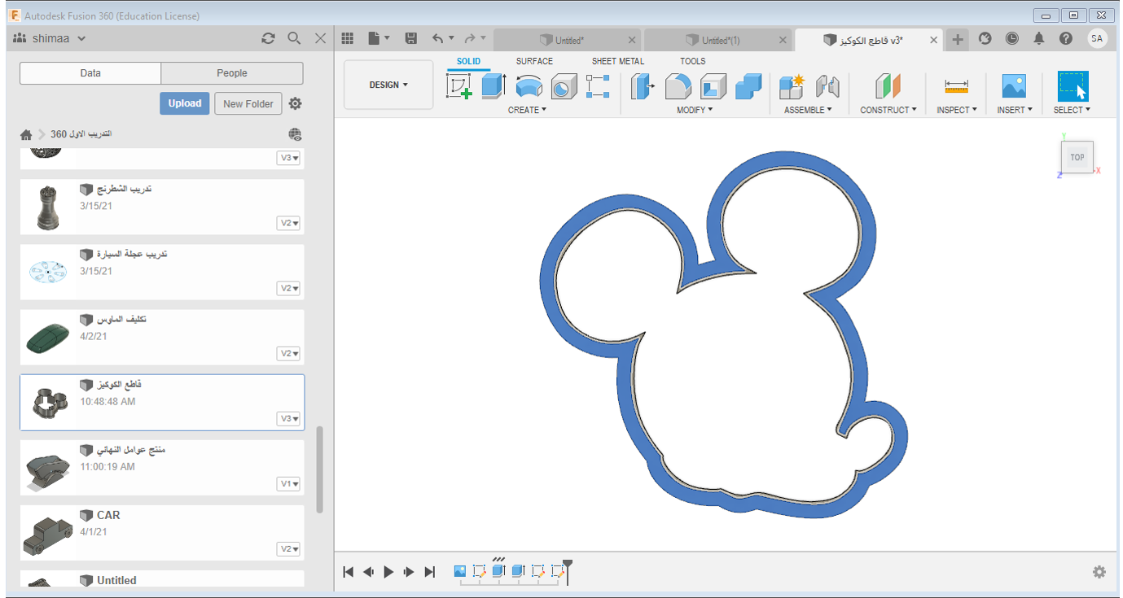Image resolution: width=1123 pixels, height=598 pixels.
Task: Select the Revolve tool
Action: [x=529, y=86]
